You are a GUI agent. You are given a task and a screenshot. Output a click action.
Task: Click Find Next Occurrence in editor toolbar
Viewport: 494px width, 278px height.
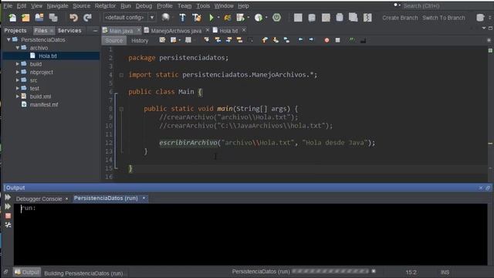click(x=228, y=40)
